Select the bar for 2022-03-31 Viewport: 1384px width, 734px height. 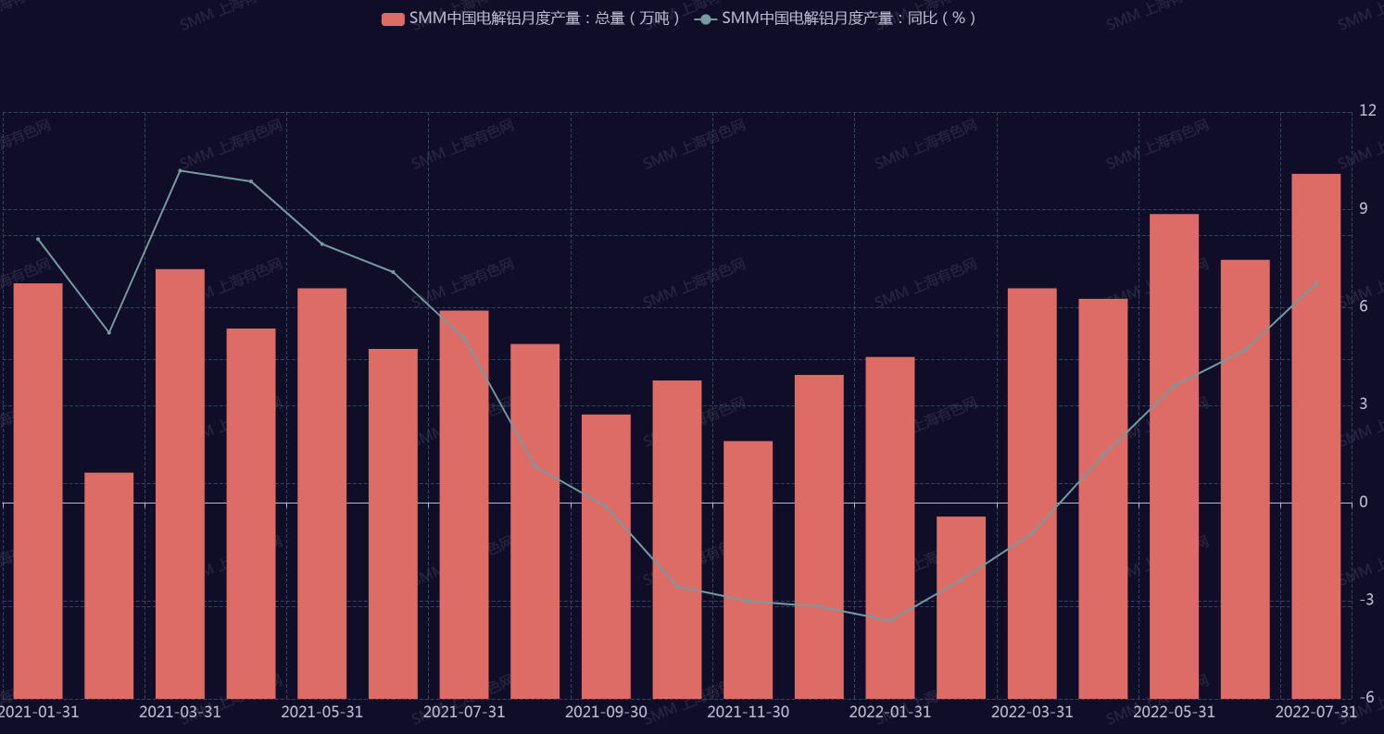pyautogui.click(x=1032, y=493)
